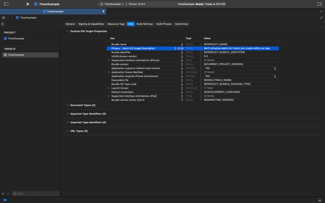
Task: Open key stepper for Bundle name
Action: pos(182,44)
